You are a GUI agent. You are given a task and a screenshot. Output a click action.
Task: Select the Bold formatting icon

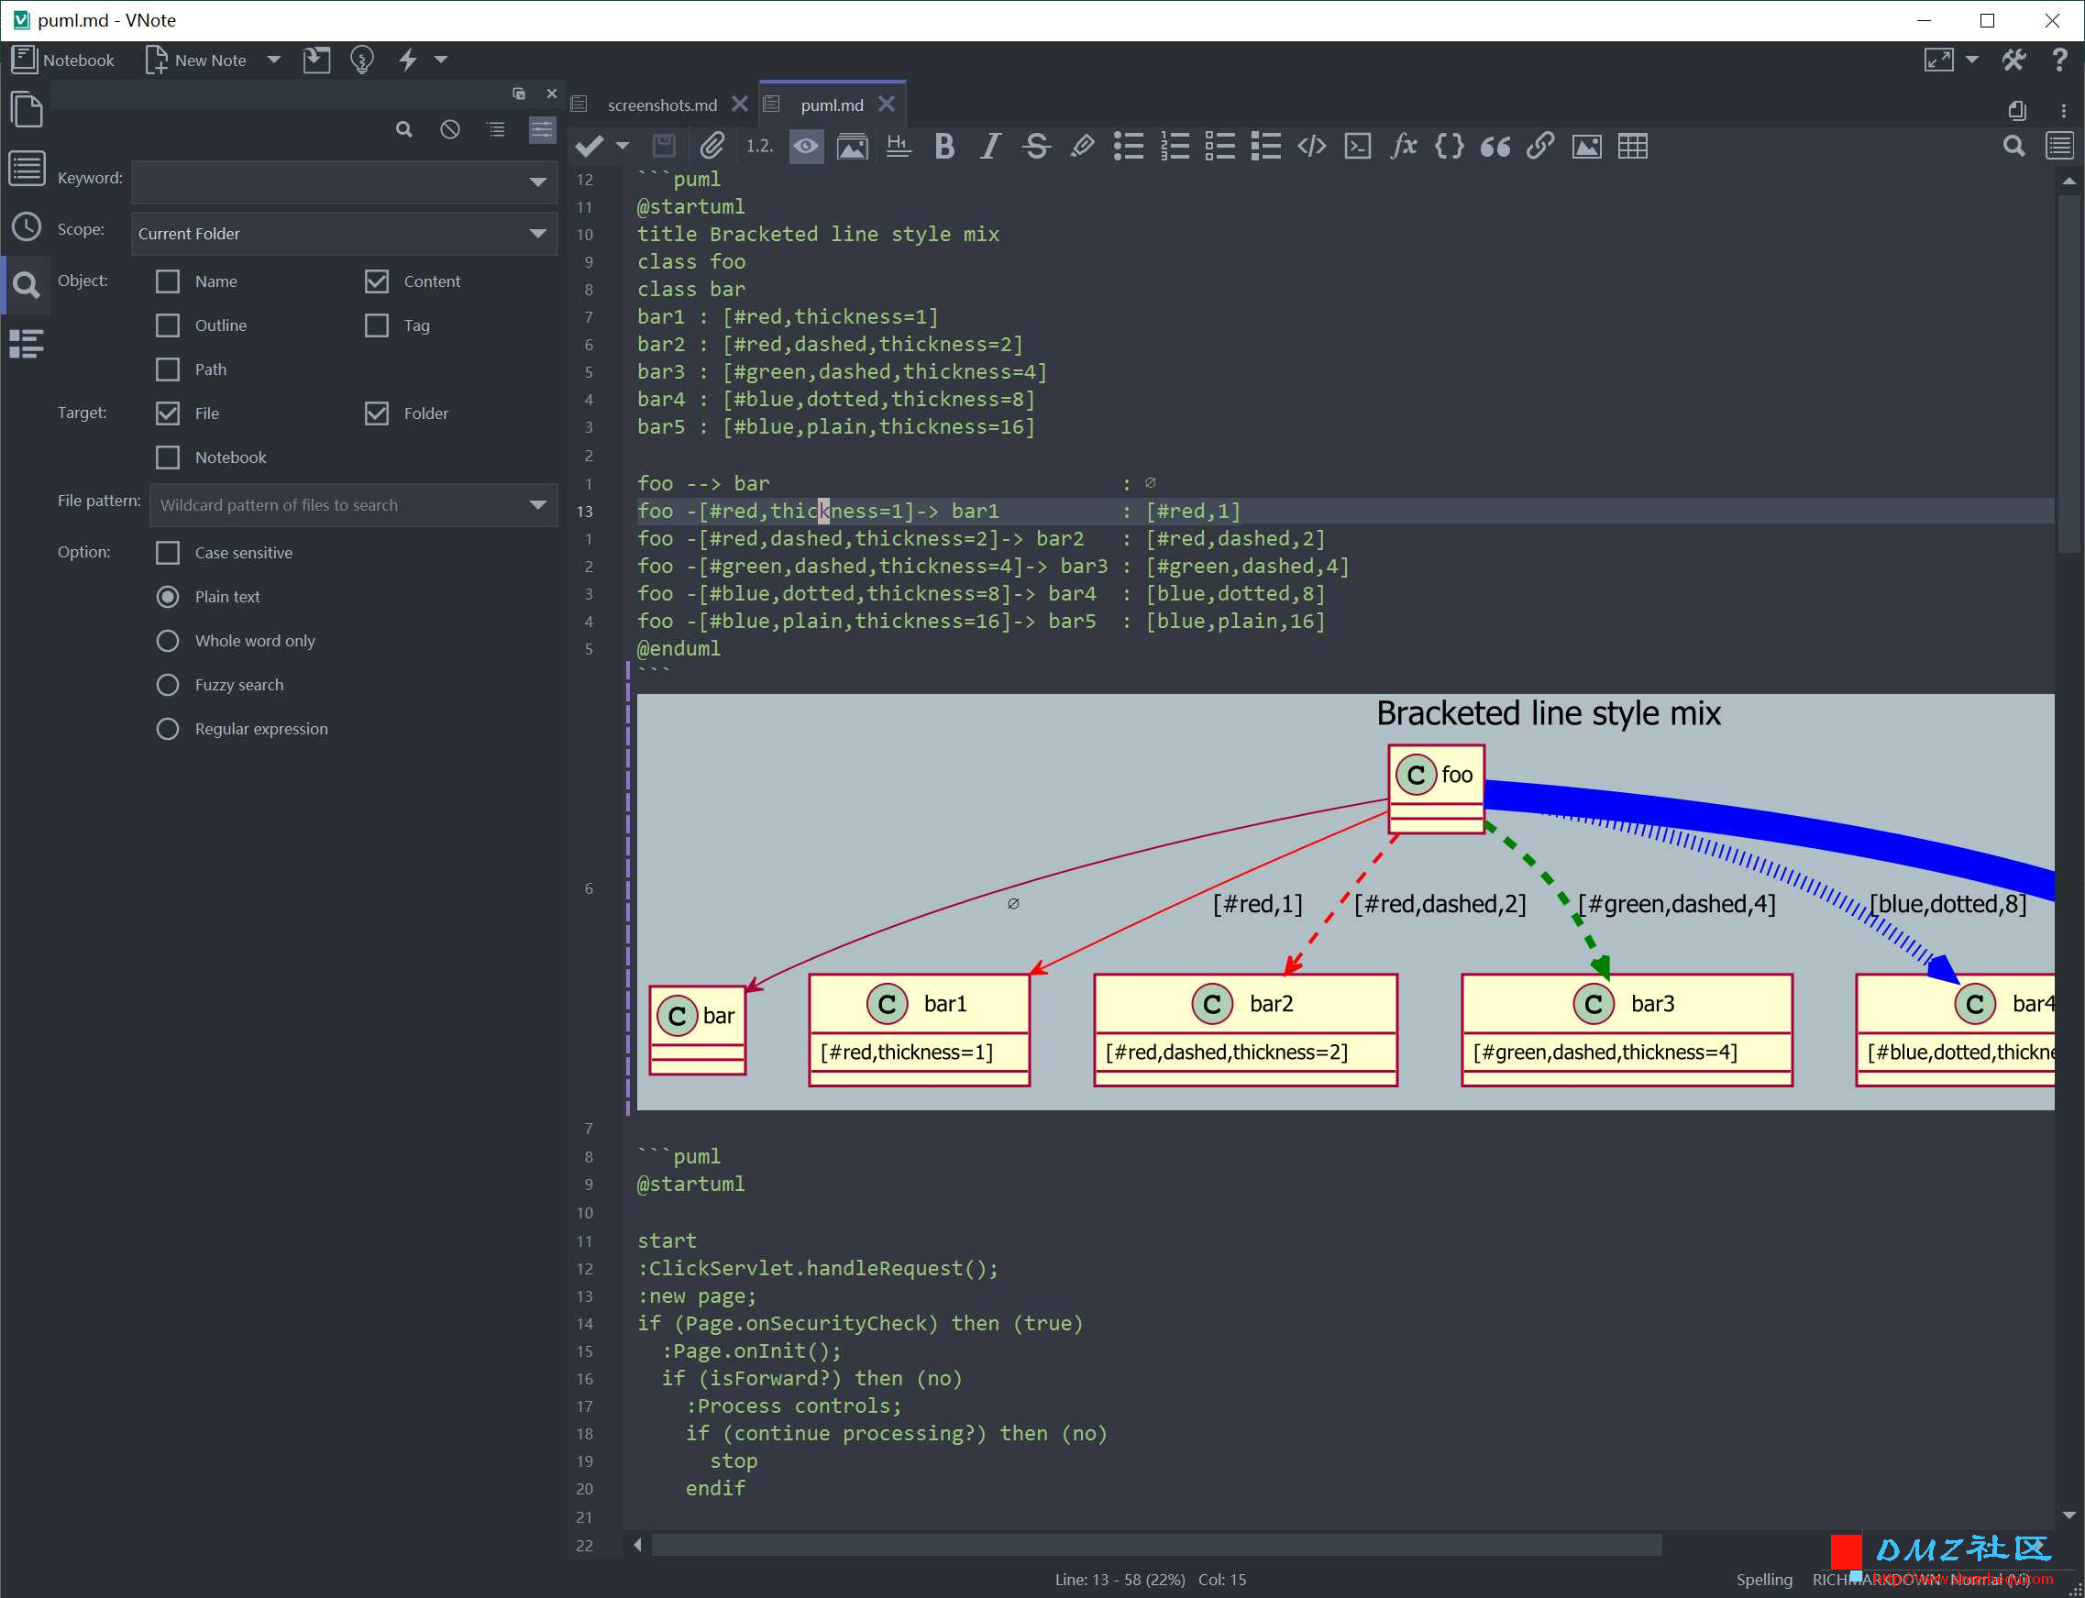[943, 148]
